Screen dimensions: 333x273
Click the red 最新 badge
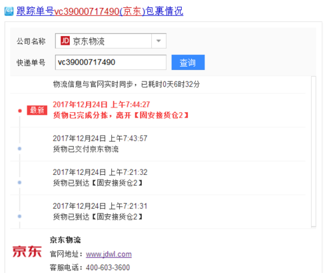point(37,110)
